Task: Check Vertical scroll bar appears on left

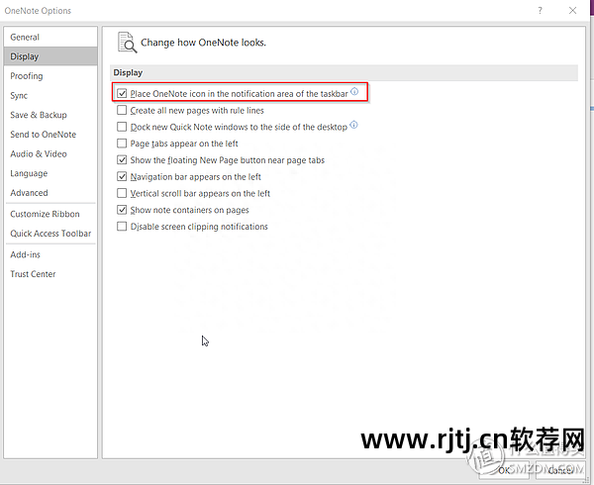Action: 122,193
